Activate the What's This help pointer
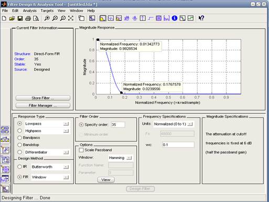The image size is (269, 202). click(x=201, y=18)
